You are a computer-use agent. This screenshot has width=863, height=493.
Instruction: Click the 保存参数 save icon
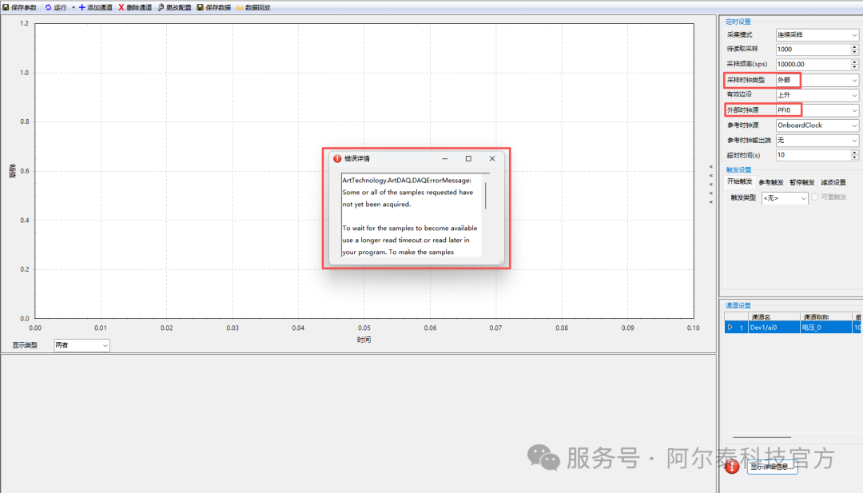tap(5, 7)
